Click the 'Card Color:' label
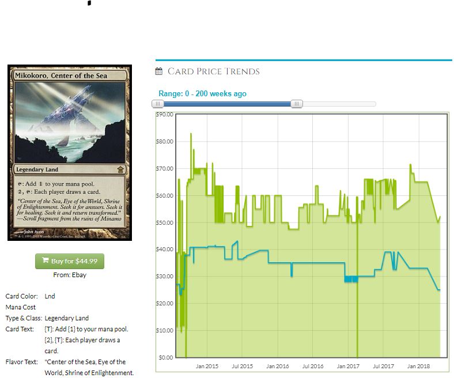The width and height of the screenshot is (454, 378). pos(21,296)
